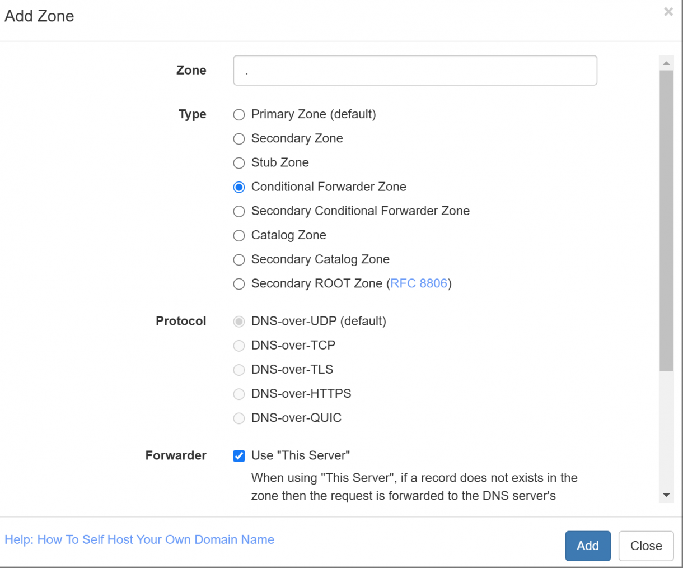The image size is (683, 568).
Task: Choose the DNS-over-TCP protocol
Action: pos(239,346)
